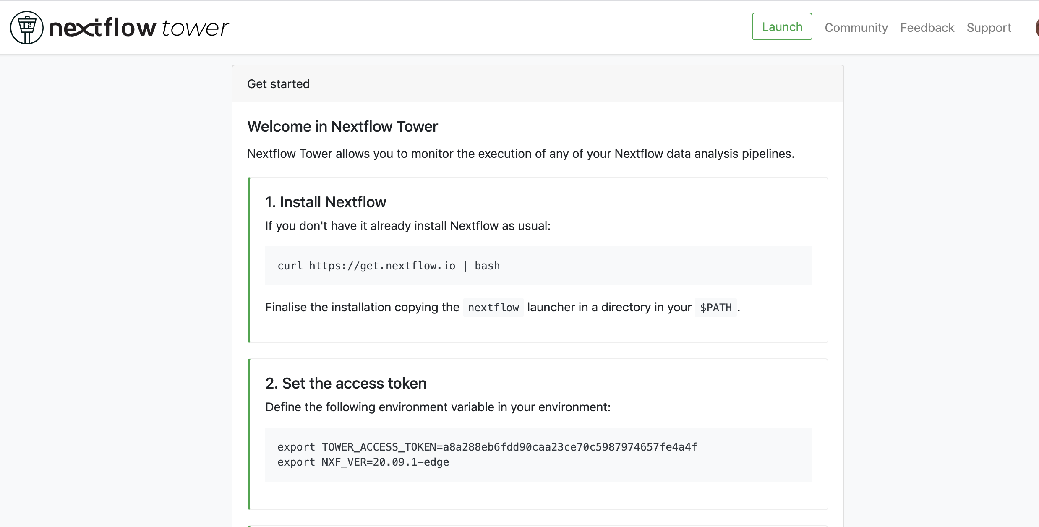Click the 'Get started' panel header

(x=538, y=84)
